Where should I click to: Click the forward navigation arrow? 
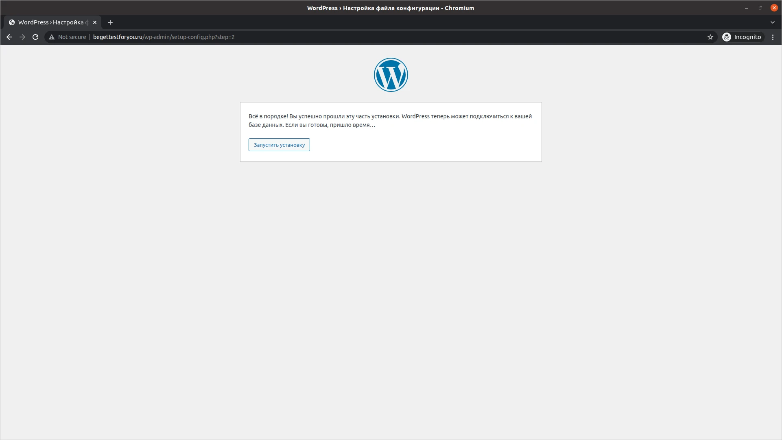point(22,37)
